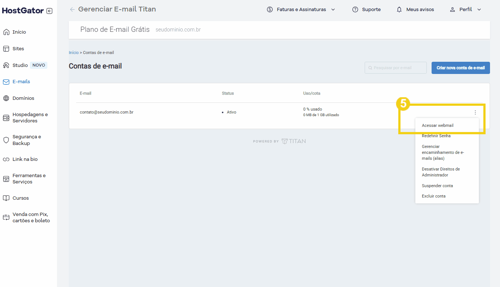Open Venda com Pix, cartões e boleto
The image size is (500, 287).
31,217
